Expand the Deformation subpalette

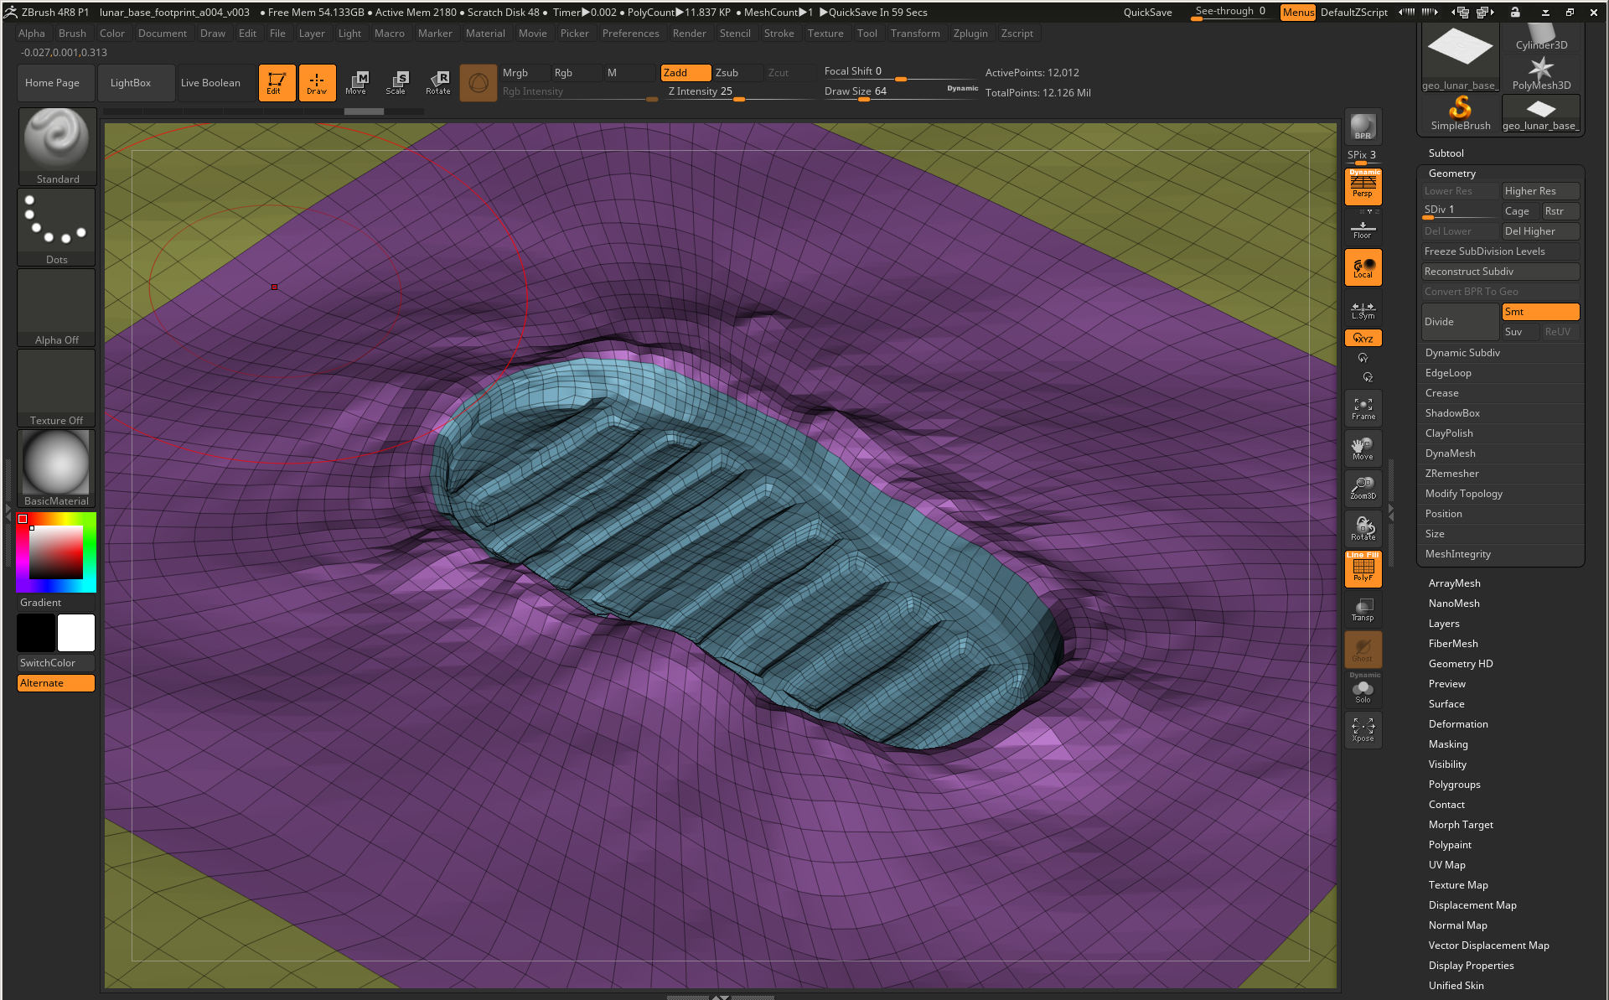(x=1458, y=724)
